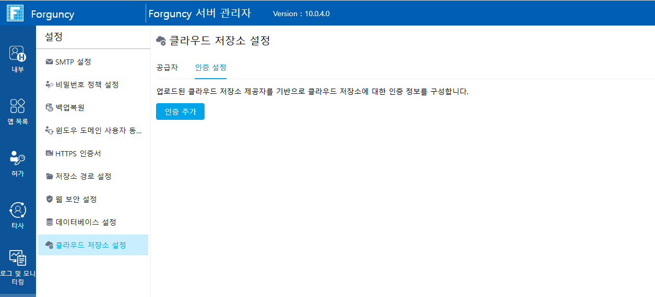Click the 저장소 경로 설정 folder icon
655x297 pixels.
point(49,176)
